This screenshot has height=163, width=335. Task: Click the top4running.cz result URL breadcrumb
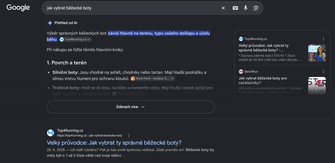tap(90, 135)
